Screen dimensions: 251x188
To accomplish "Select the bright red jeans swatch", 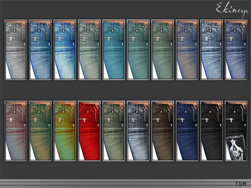I will pyautogui.click(x=89, y=131).
